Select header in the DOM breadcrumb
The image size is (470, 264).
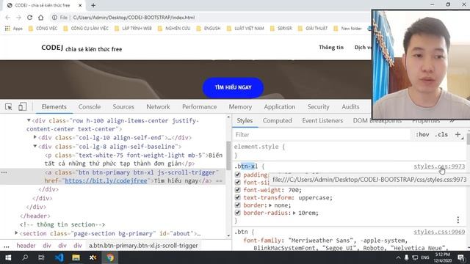(26, 246)
